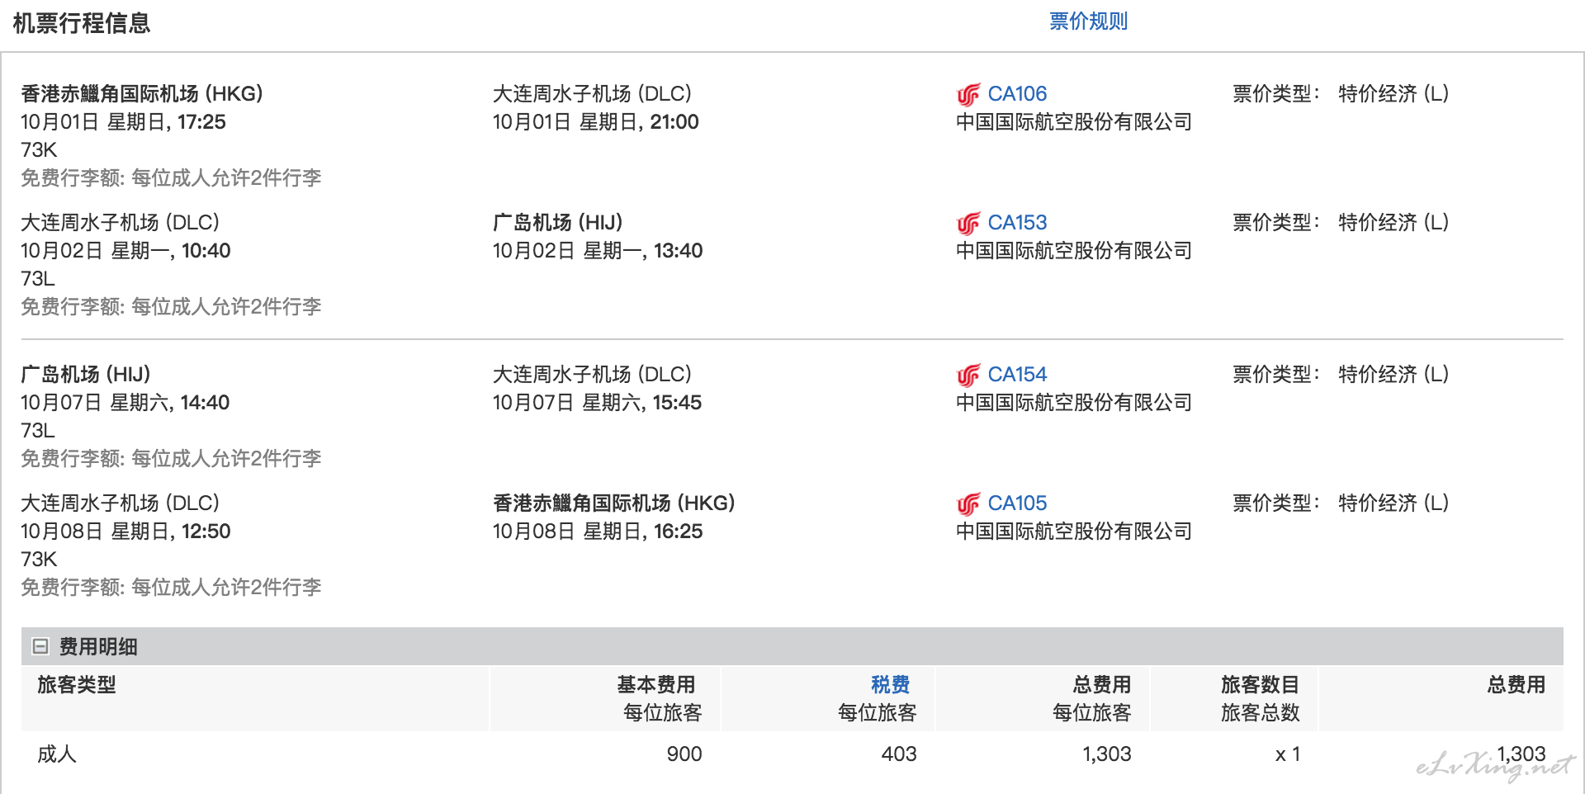Click the Air China logo beside CA153
The height and width of the screenshot is (794, 1585).
(968, 224)
